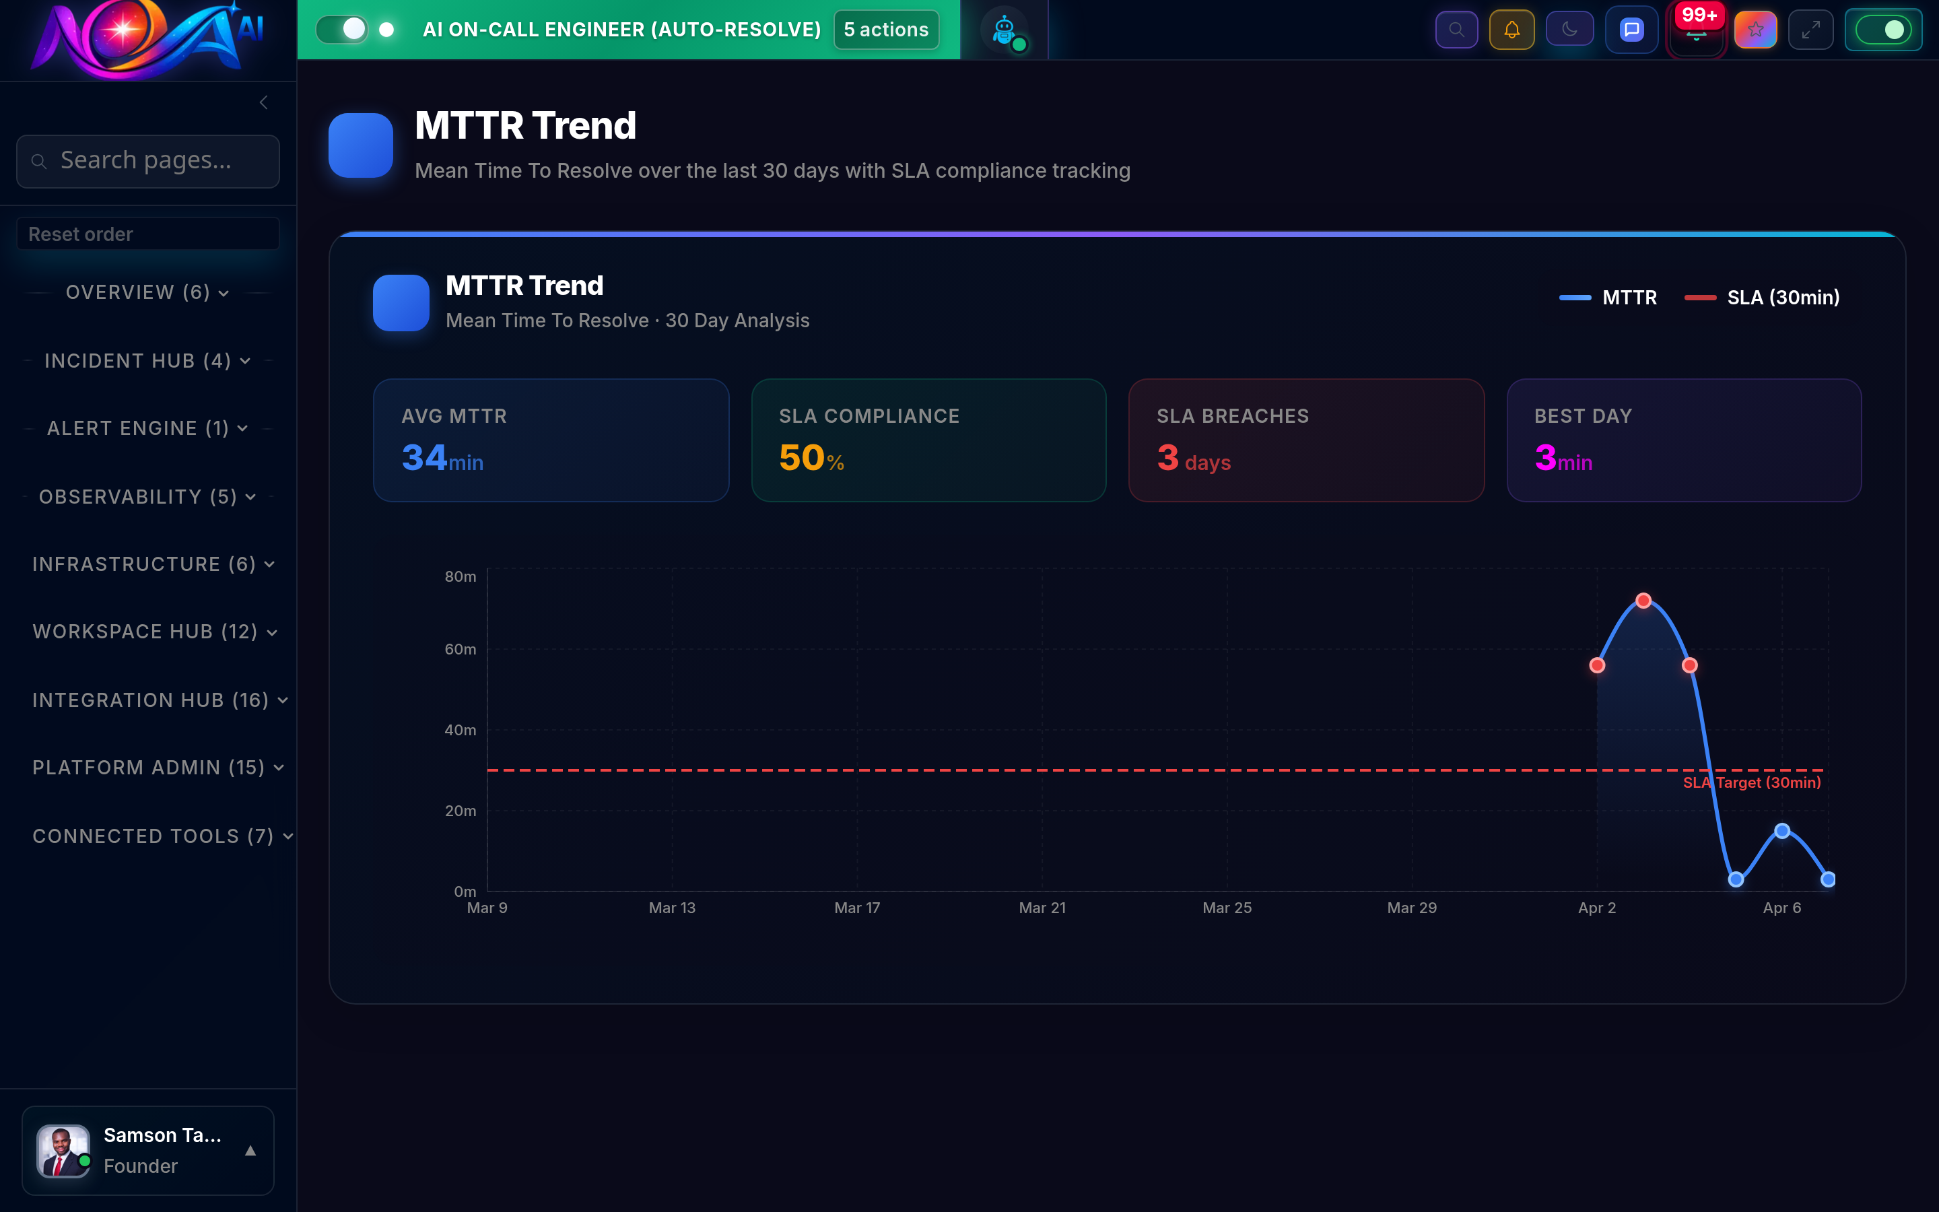Viewport: 1939px width, 1212px height.
Task: Open Platform Admin from the sidebar
Action: [156, 767]
